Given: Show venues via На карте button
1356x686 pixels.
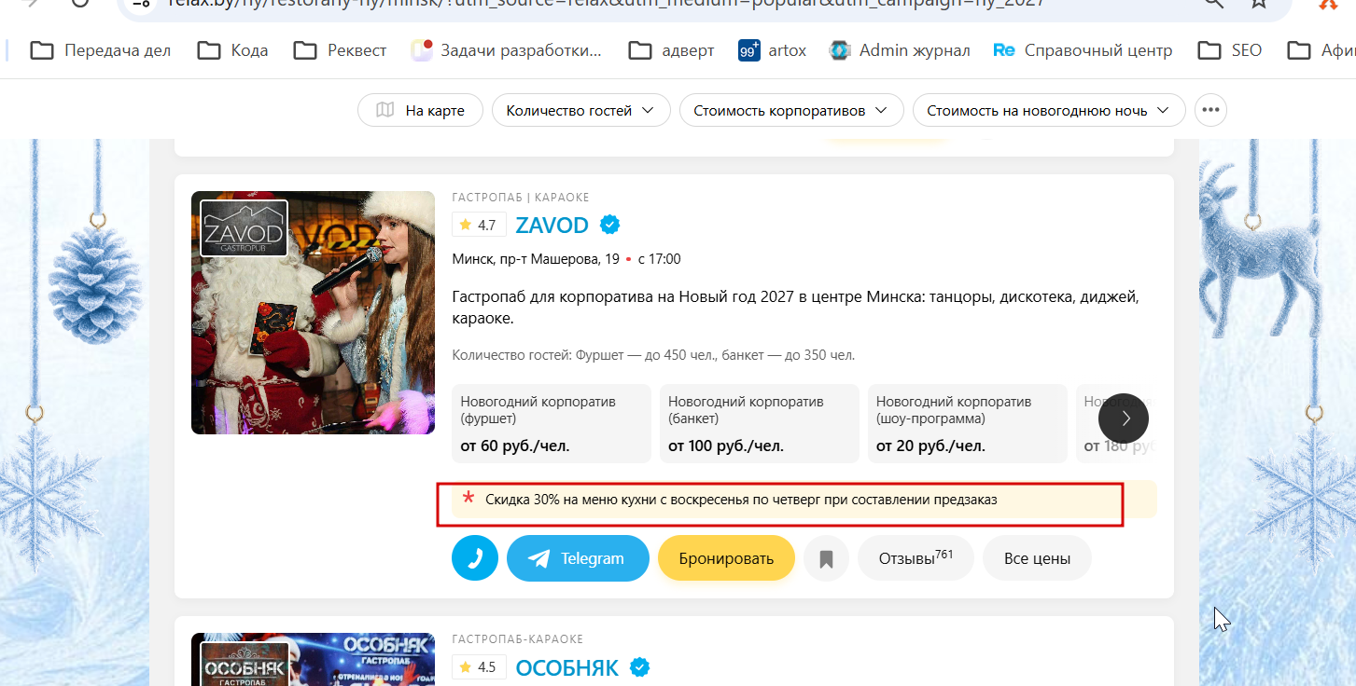Looking at the screenshot, I should [420, 110].
